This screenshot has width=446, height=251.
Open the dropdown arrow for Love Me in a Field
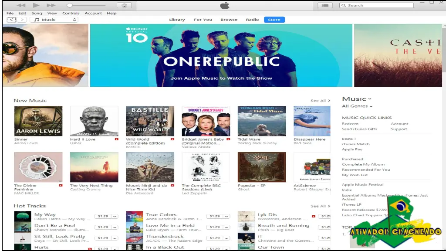pyautogui.click(x=226, y=227)
